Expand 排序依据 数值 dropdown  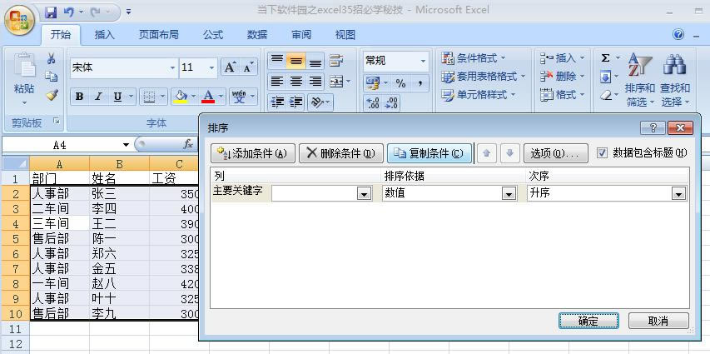[x=509, y=194]
